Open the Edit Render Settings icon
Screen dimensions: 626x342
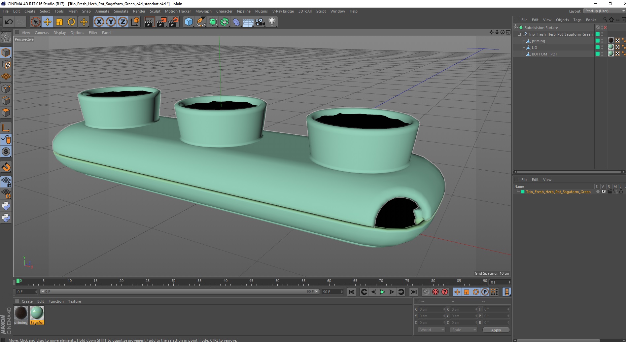(x=174, y=22)
